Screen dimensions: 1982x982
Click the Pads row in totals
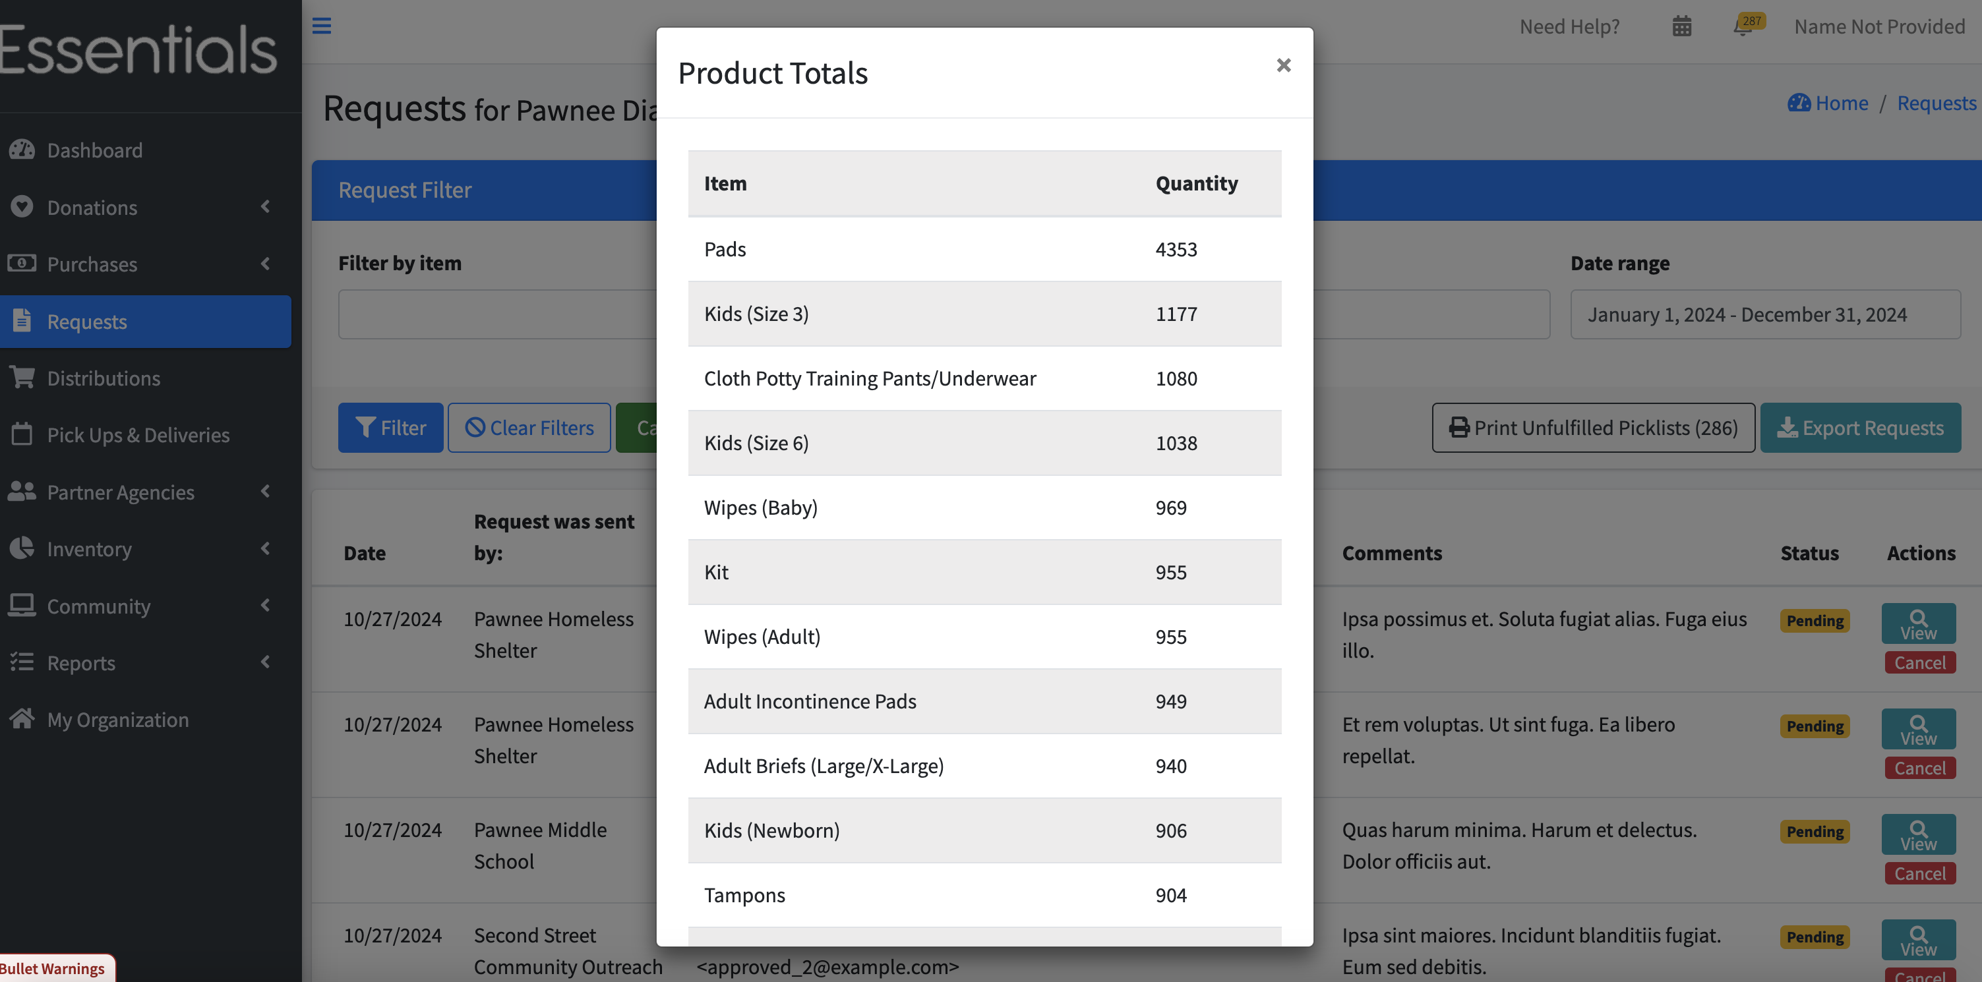984,249
